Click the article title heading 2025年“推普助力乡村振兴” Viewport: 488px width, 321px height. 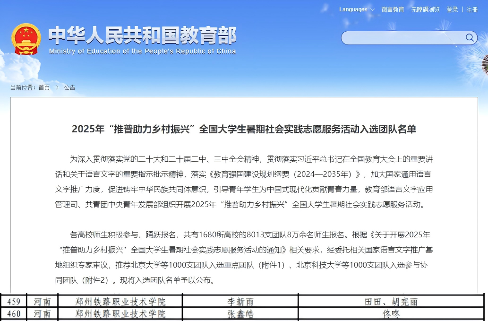tap(244, 129)
